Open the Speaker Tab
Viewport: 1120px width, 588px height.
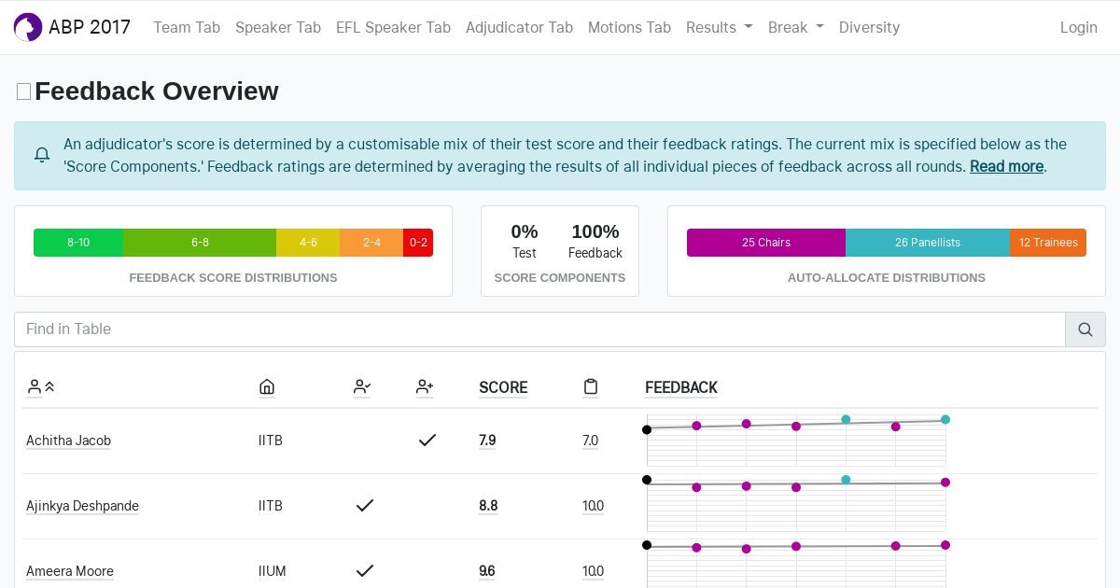278,27
